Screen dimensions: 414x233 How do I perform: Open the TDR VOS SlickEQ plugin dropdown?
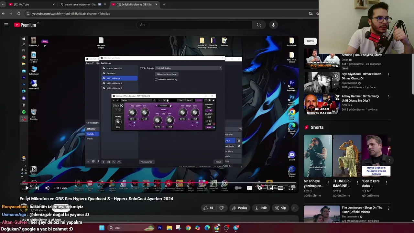click(x=189, y=68)
